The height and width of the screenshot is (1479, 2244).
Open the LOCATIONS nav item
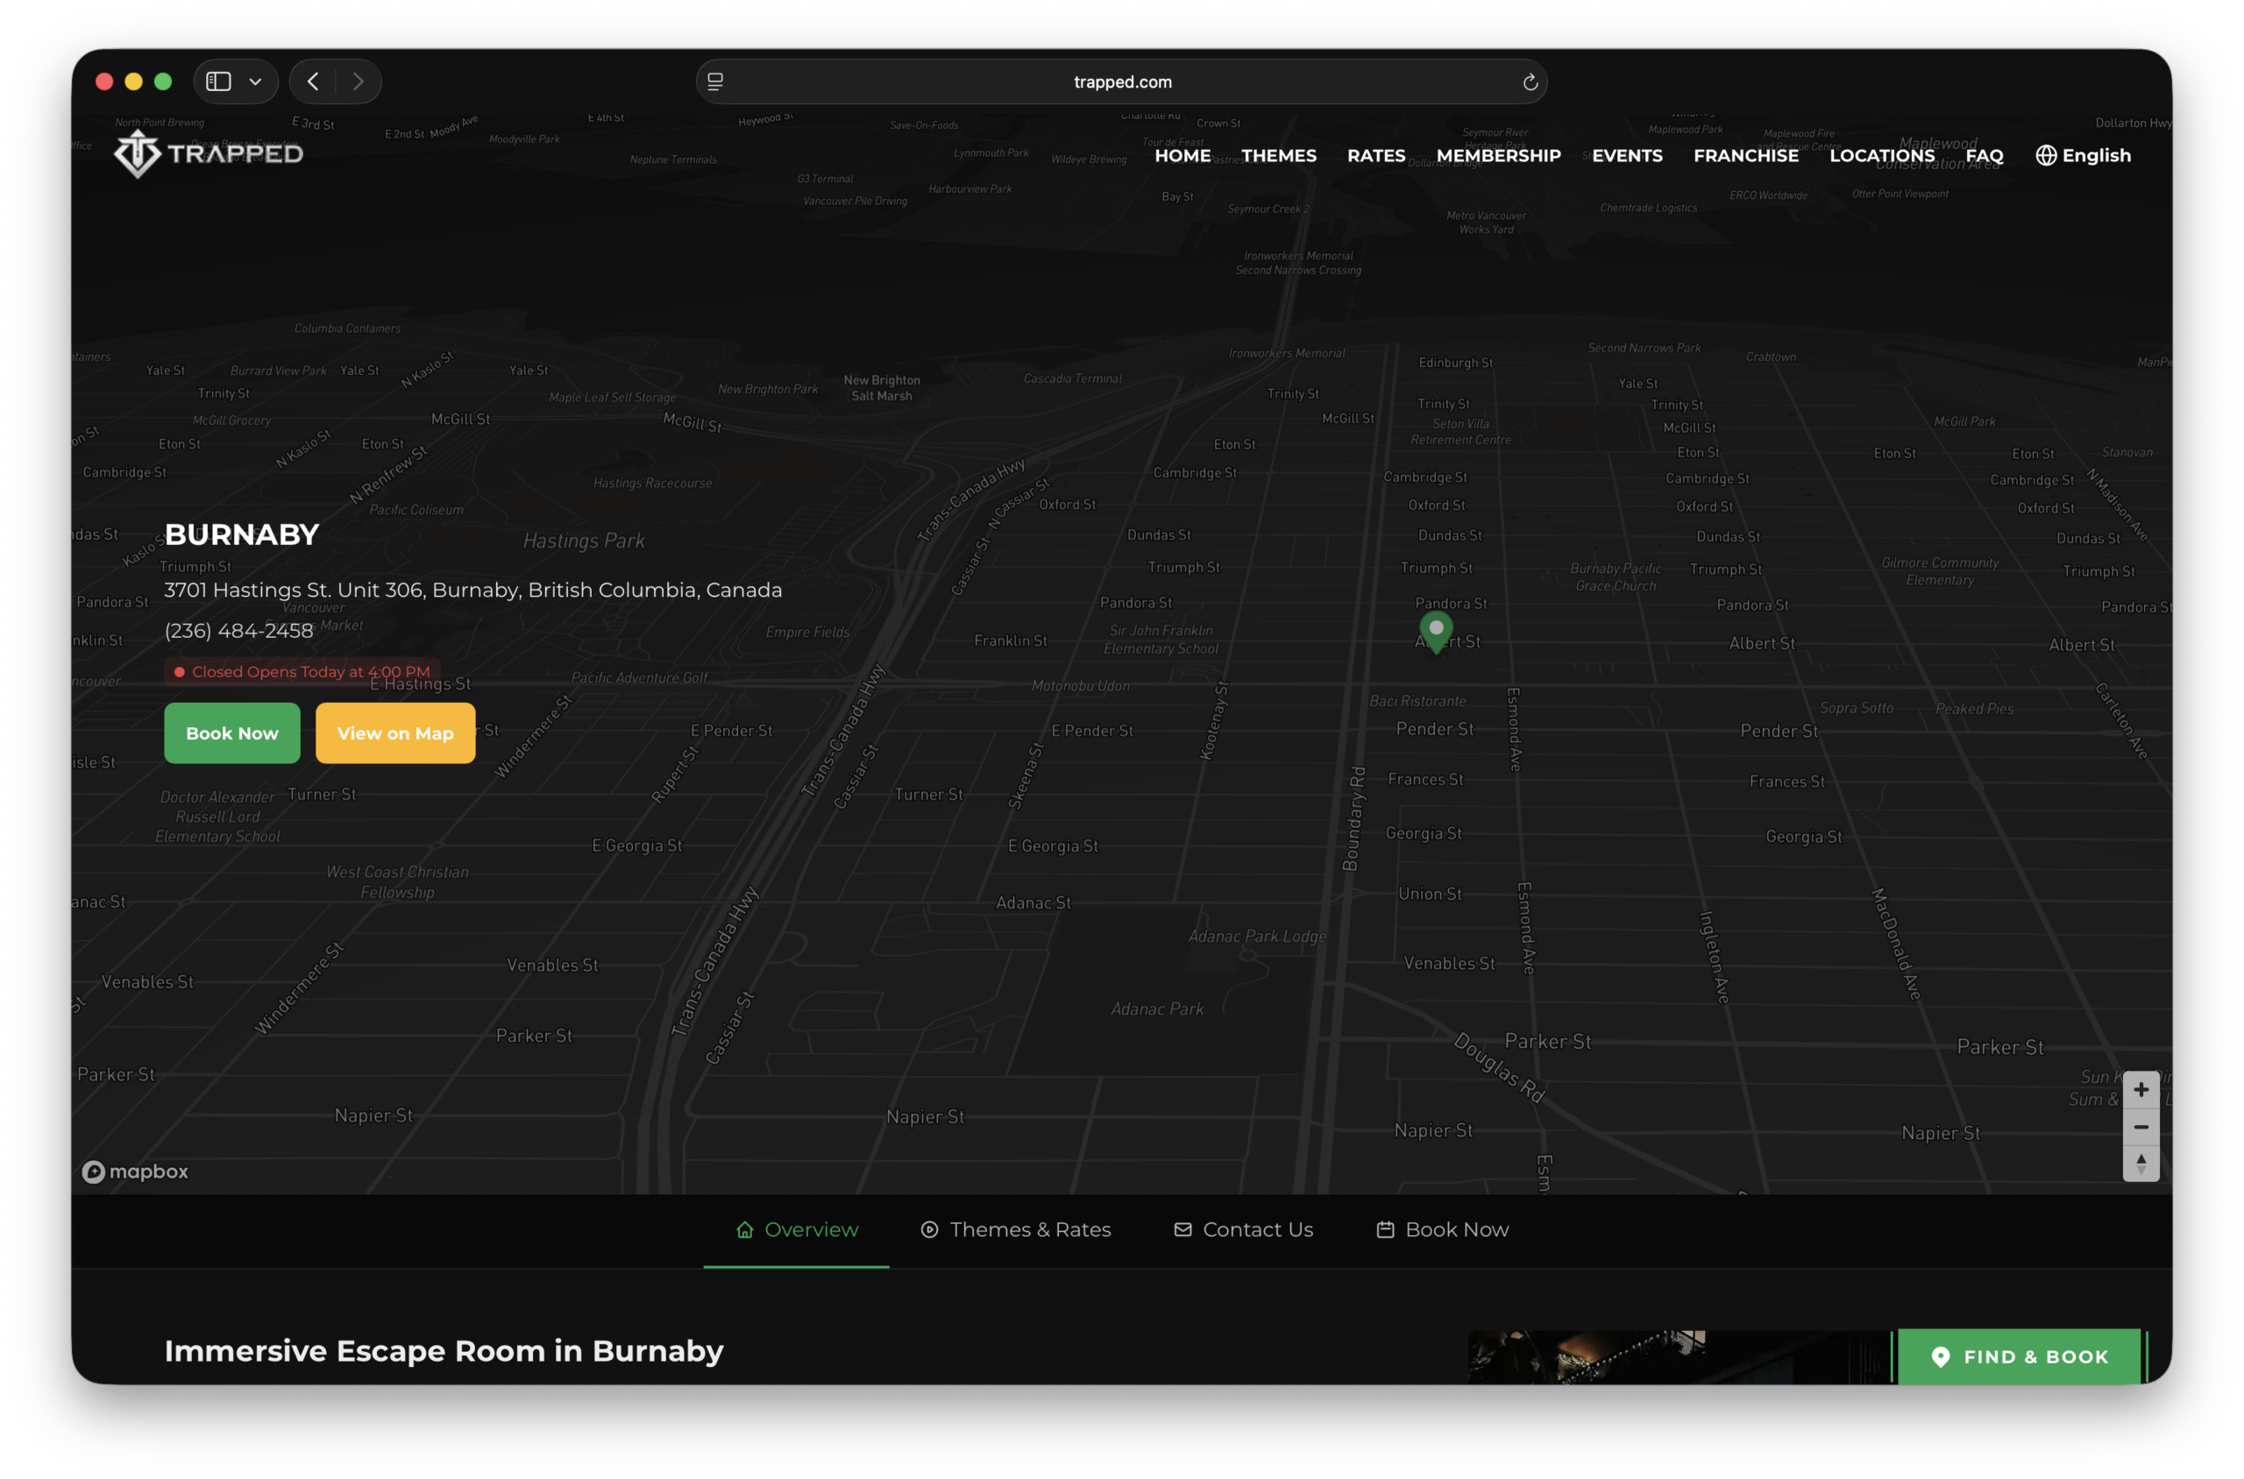1882,156
